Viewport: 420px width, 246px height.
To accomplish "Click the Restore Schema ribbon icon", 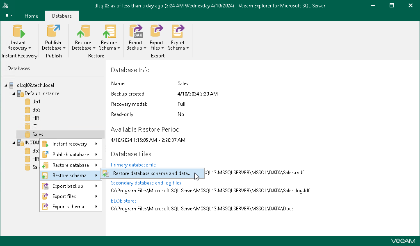I will [x=109, y=32].
